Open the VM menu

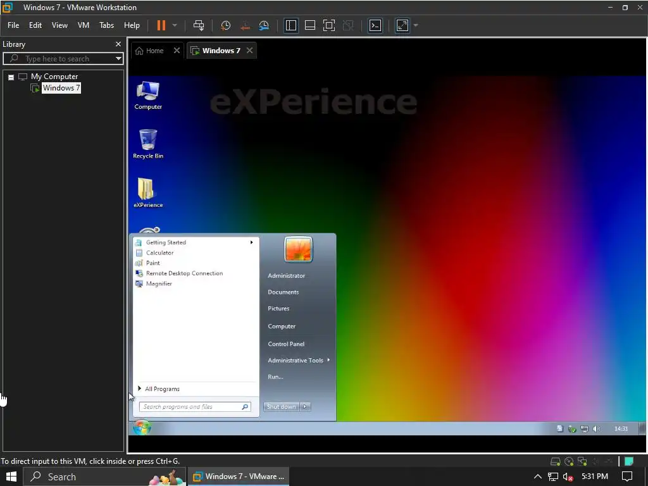pos(84,25)
